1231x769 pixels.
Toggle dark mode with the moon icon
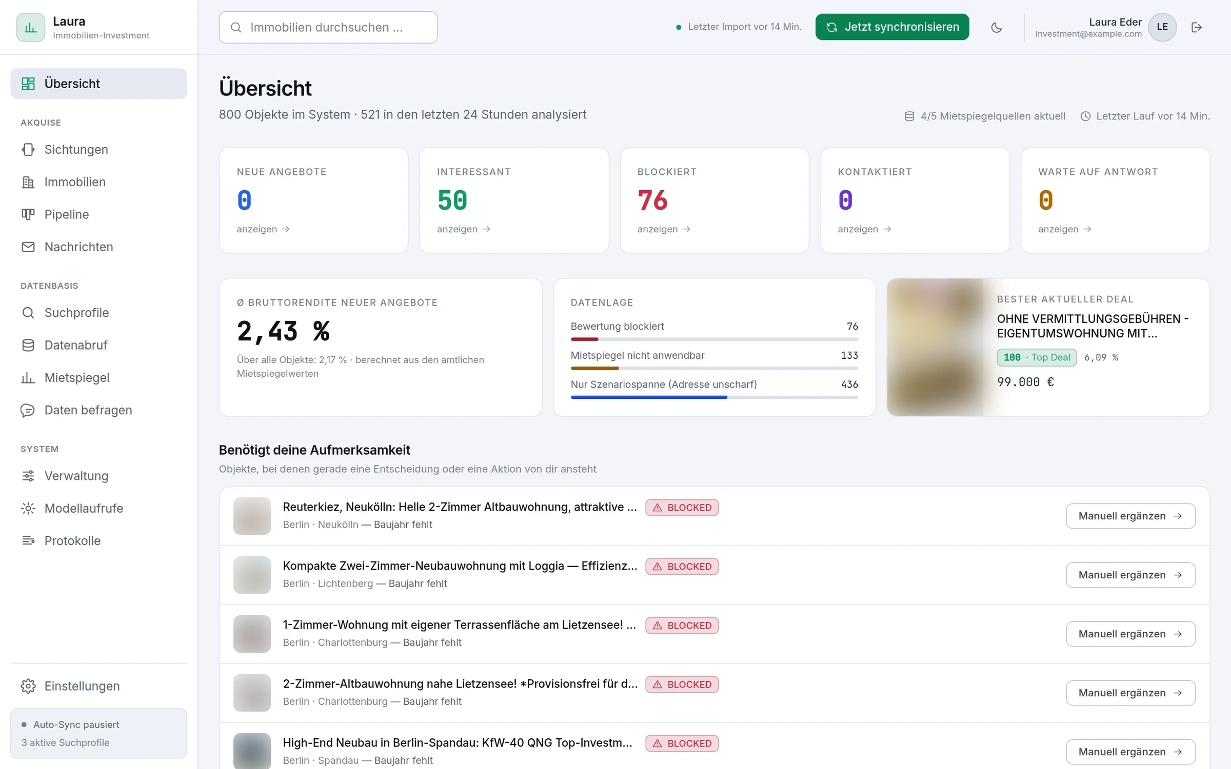[x=996, y=27]
